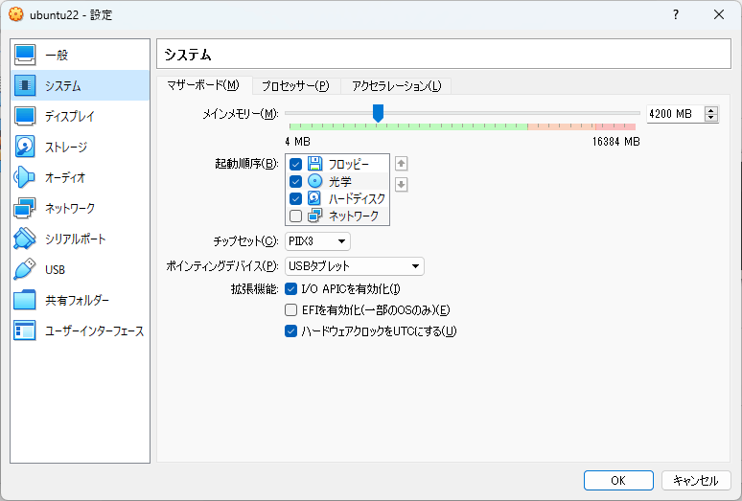Click the ユーザーインターフェース window icon
Viewport: 742px width, 501px height.
(25, 330)
